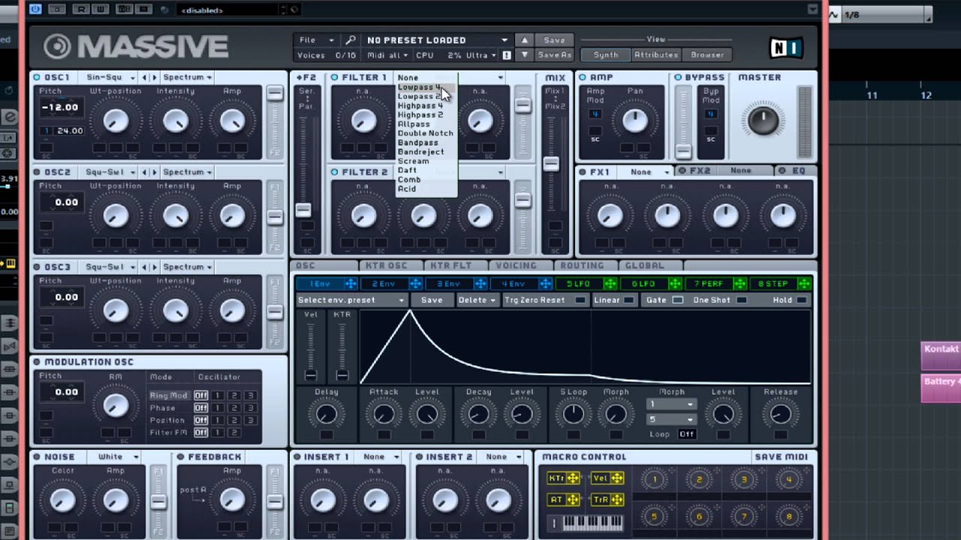The image size is (961, 540).
Task: Click the Master volume knob
Action: (764, 120)
